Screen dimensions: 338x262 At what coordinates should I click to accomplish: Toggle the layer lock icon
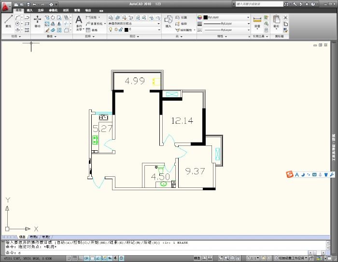pyautogui.click(x=120, y=29)
